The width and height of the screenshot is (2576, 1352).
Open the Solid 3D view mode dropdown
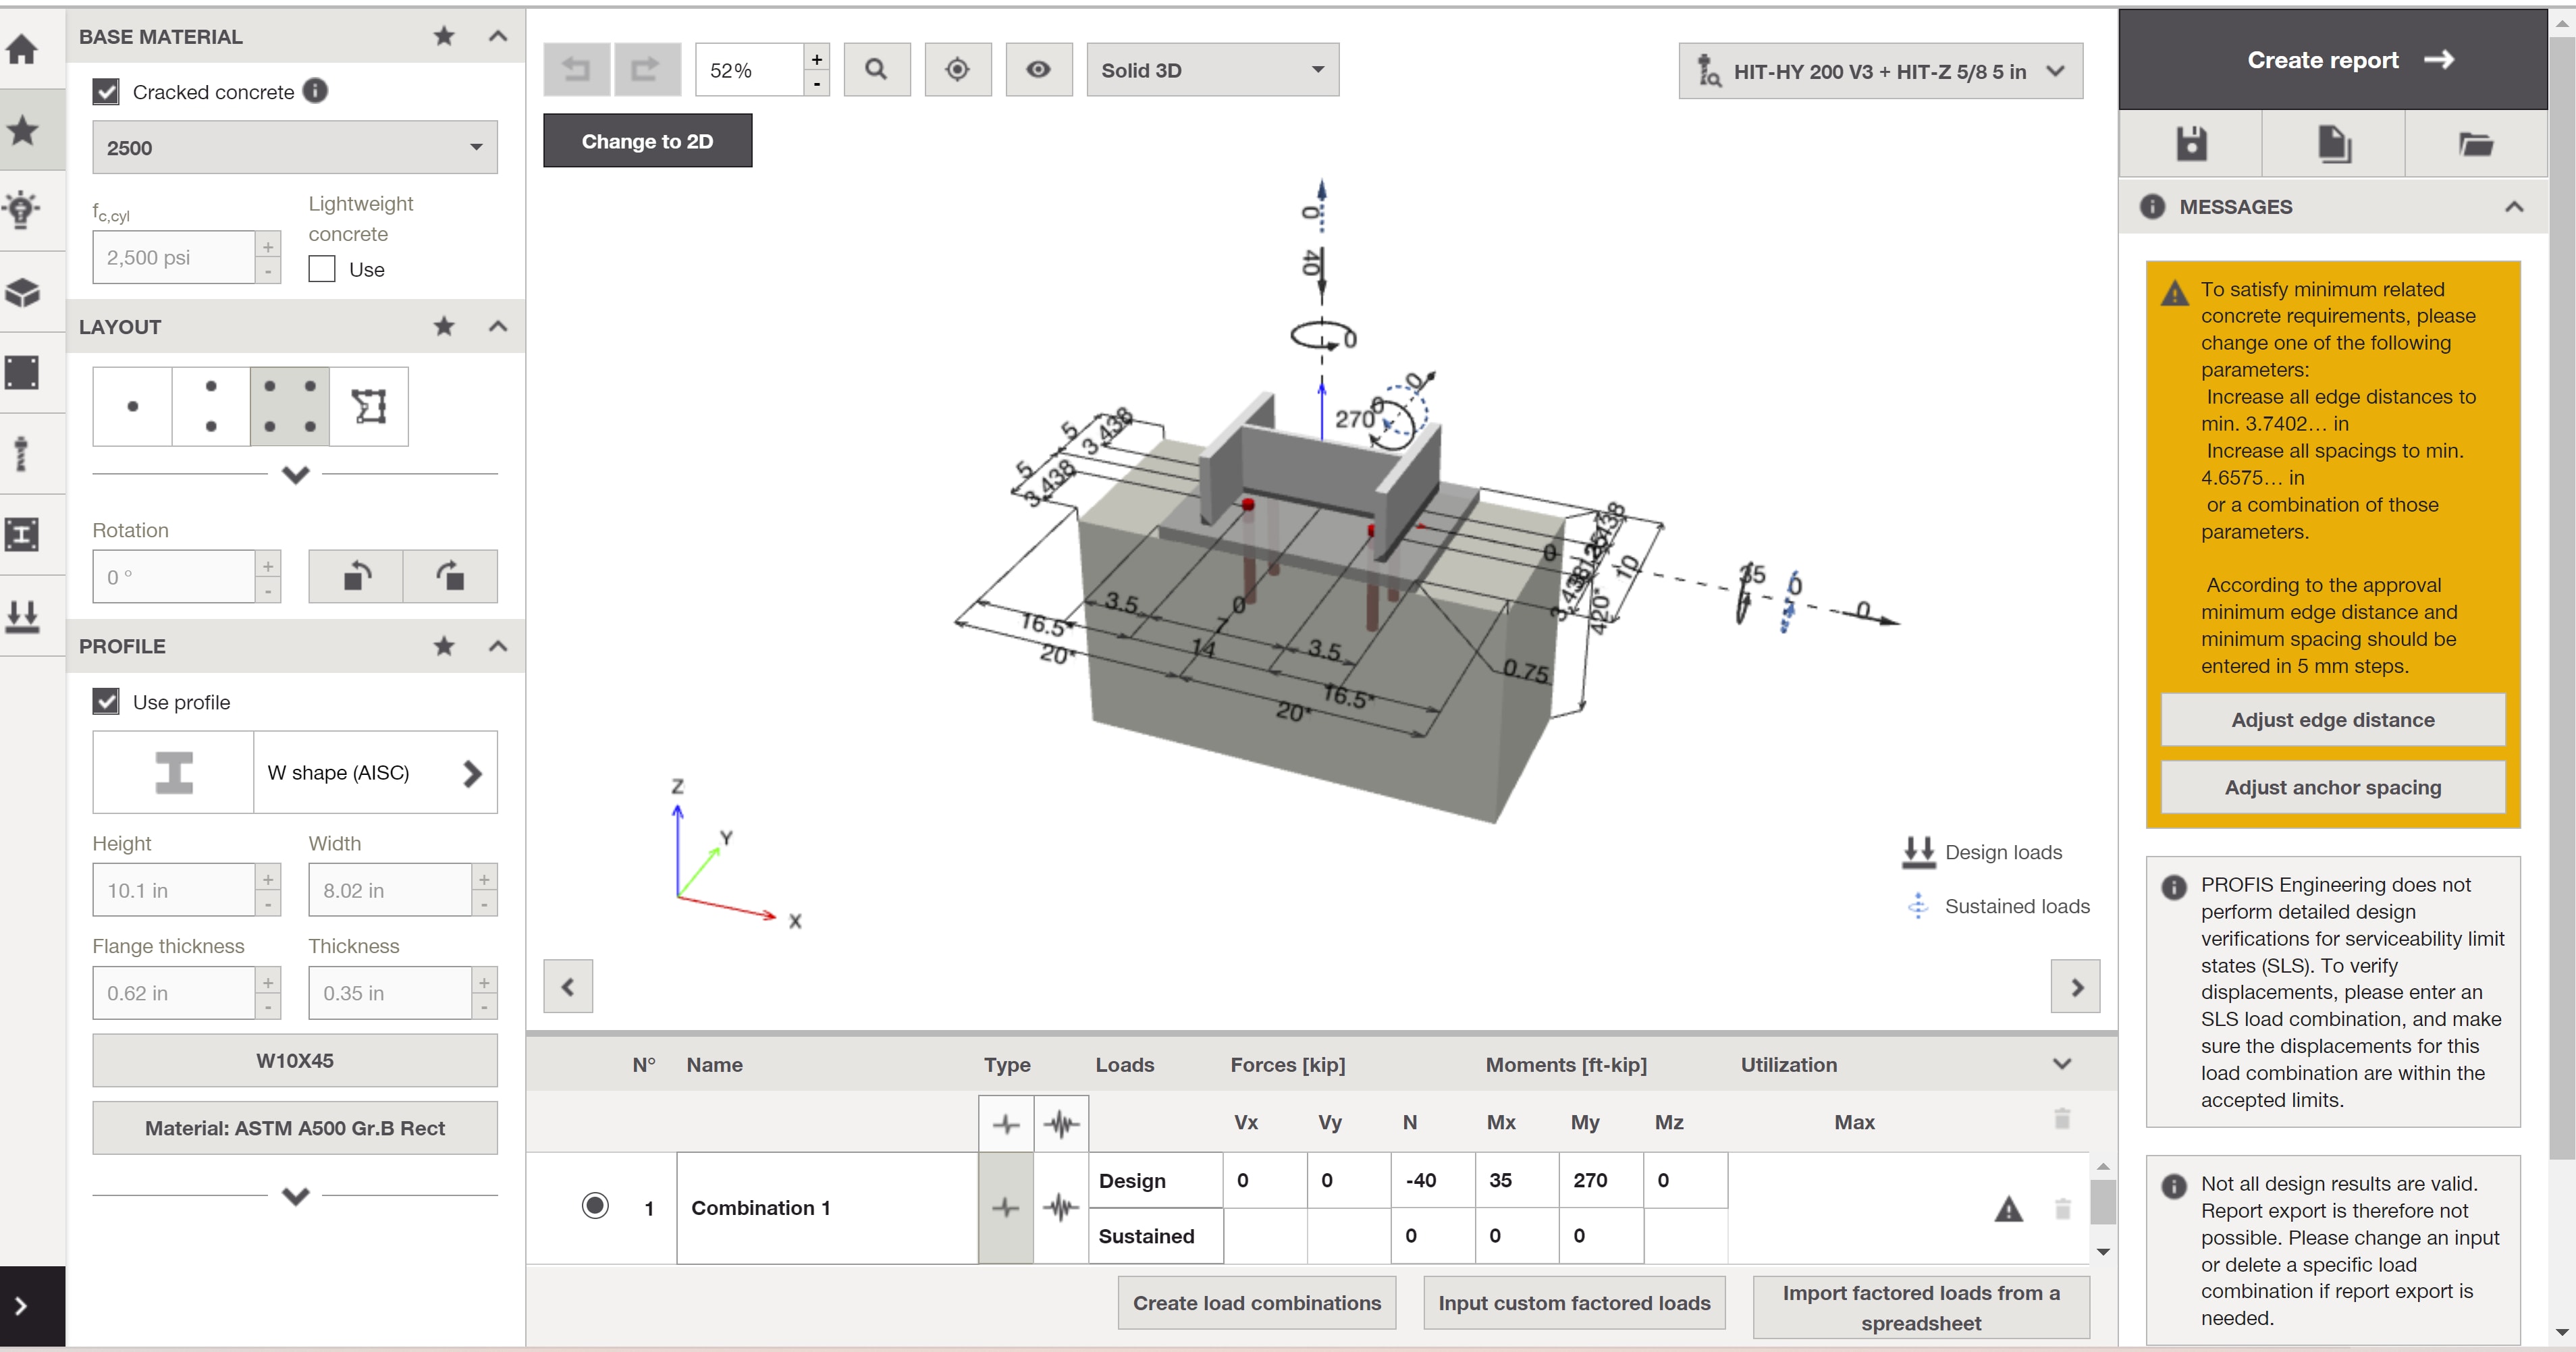click(1212, 70)
